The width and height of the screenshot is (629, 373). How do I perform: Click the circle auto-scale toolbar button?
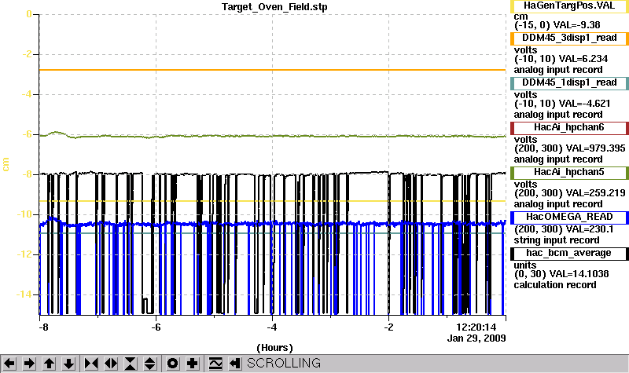(172, 364)
